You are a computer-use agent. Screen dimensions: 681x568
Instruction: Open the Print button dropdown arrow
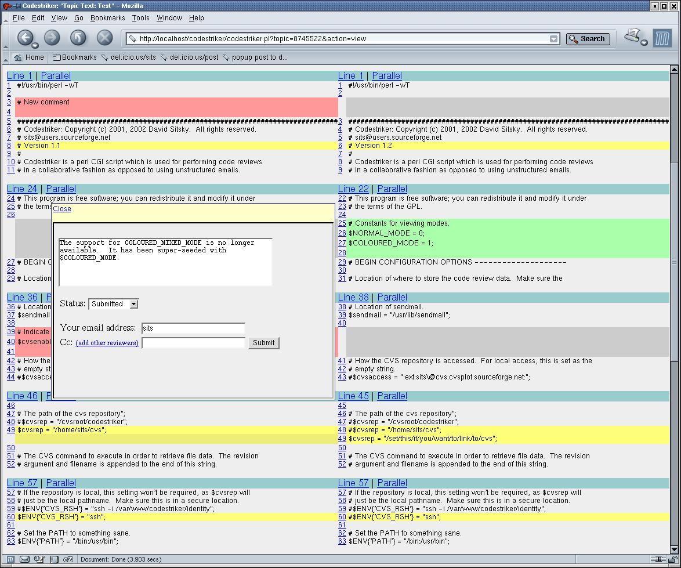click(x=644, y=43)
